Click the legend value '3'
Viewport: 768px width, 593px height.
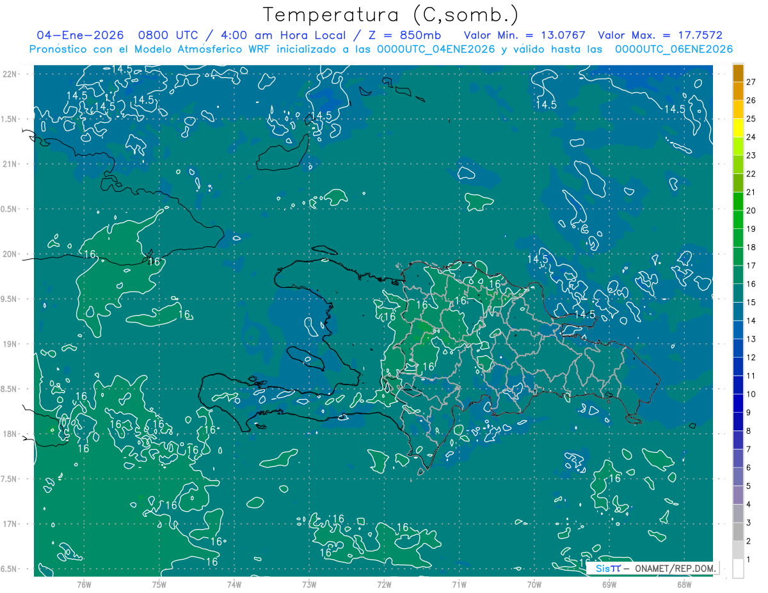(749, 523)
